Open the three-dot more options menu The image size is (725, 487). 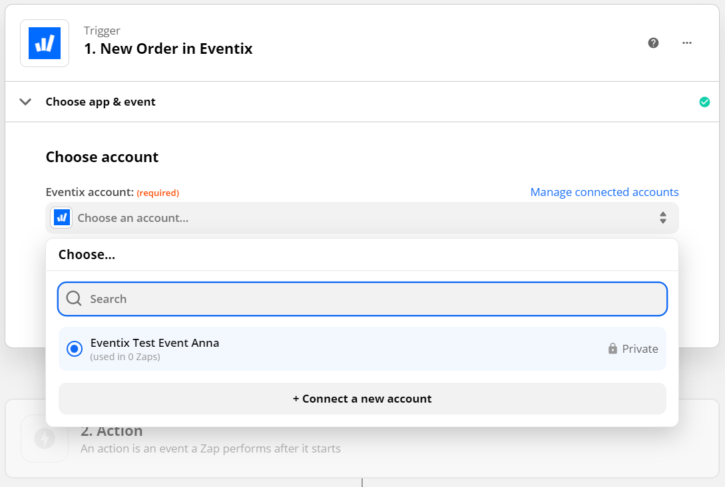(686, 43)
